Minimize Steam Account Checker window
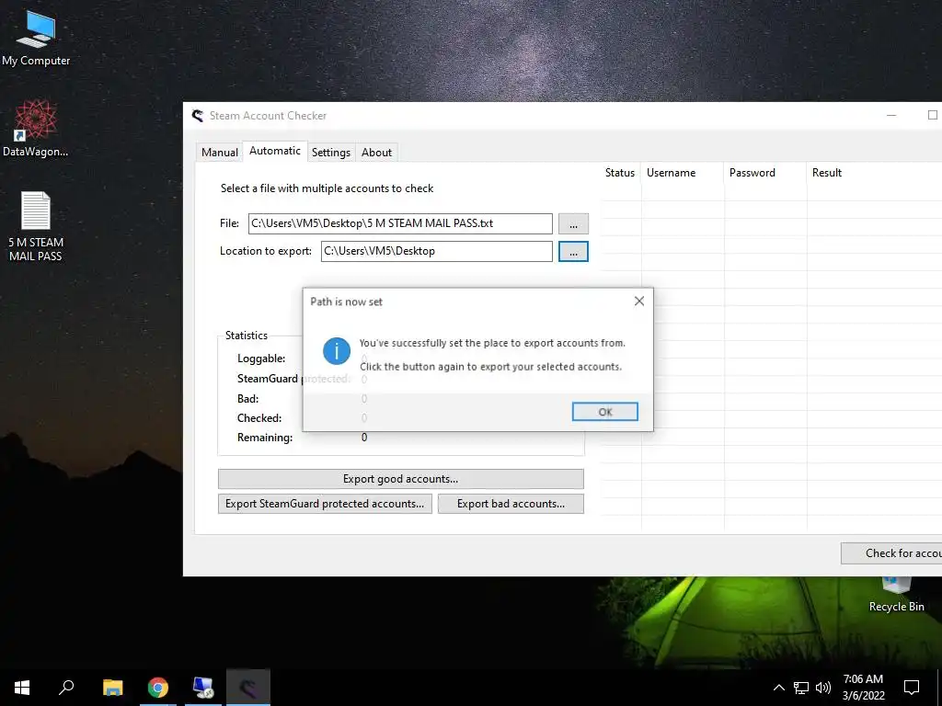This screenshot has height=706, width=942. click(x=891, y=115)
